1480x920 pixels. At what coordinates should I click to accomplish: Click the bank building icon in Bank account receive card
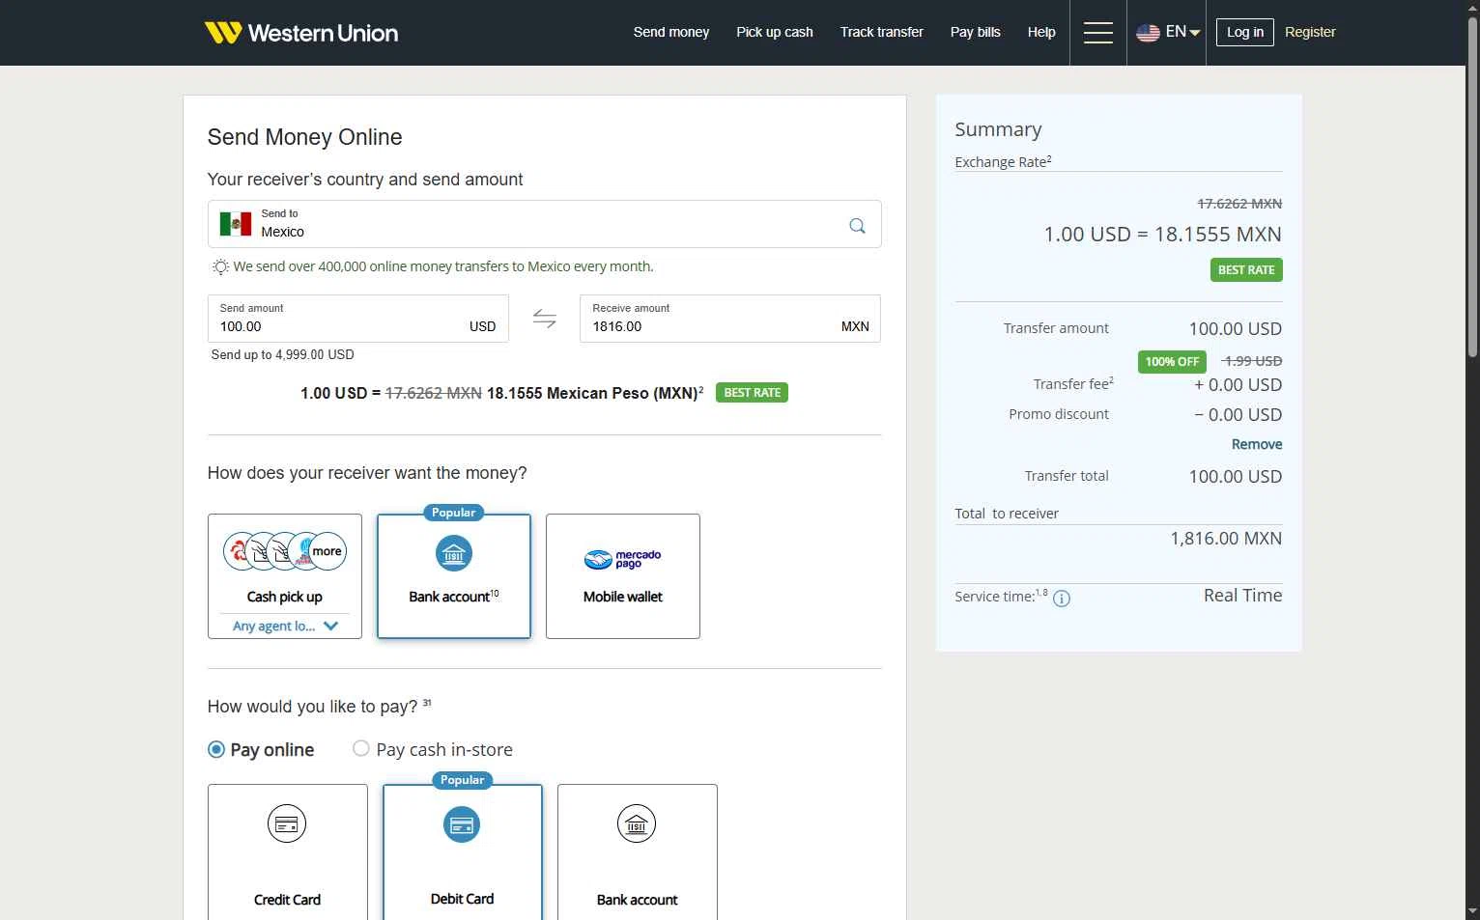coord(454,554)
